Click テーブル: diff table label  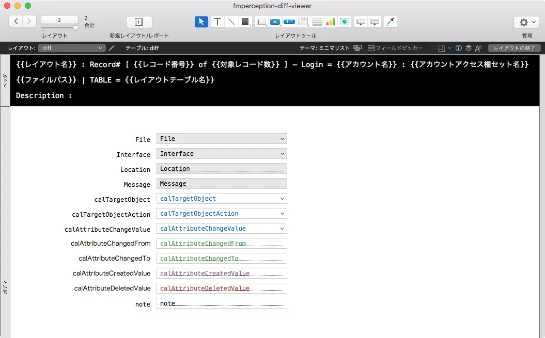[142, 48]
